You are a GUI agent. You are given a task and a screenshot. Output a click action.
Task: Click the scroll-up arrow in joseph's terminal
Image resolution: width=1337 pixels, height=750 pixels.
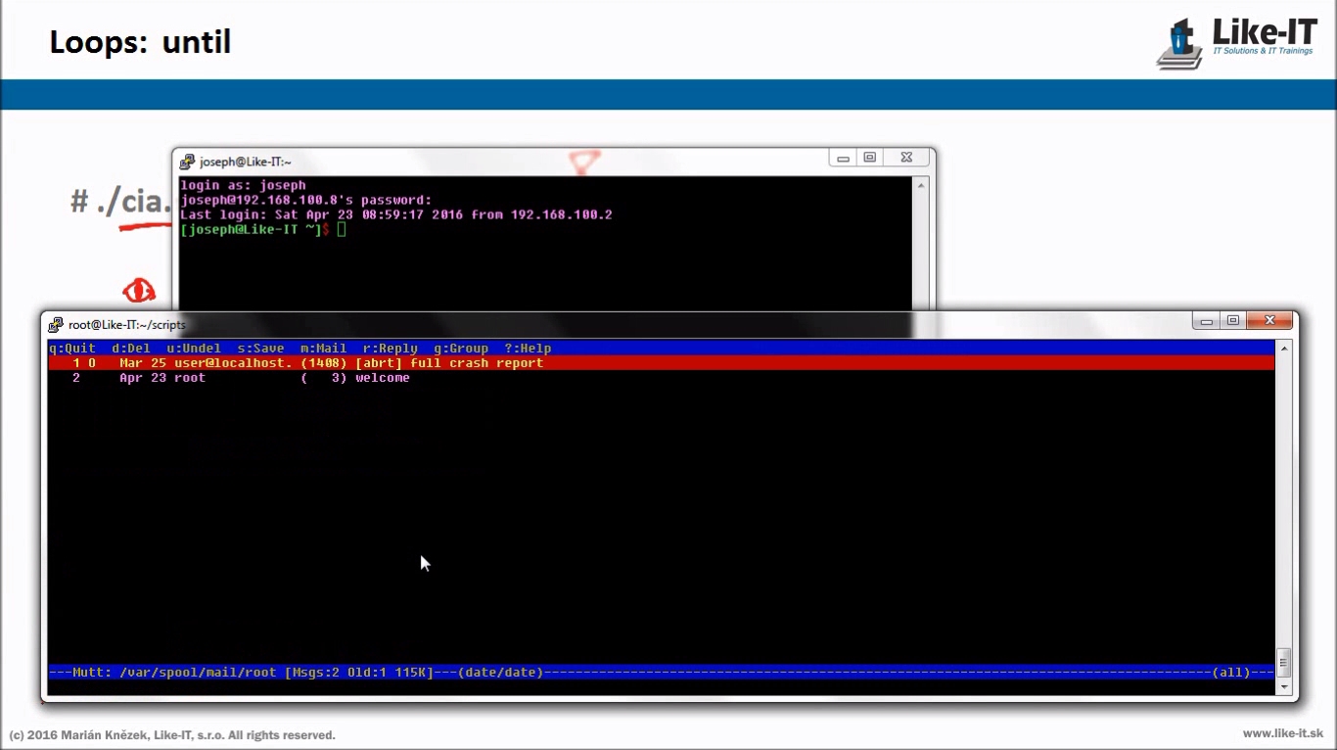920,185
